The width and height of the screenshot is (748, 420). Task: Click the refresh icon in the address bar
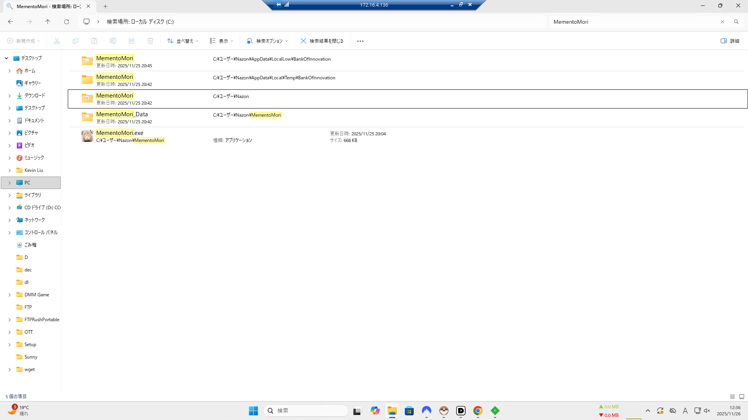pos(67,22)
